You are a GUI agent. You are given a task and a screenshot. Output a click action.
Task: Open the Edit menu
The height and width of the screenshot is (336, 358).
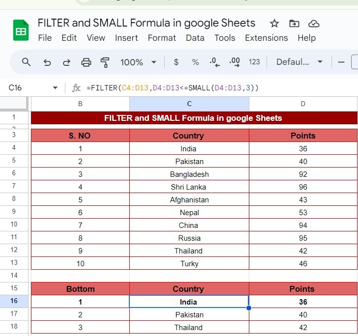[x=69, y=38]
